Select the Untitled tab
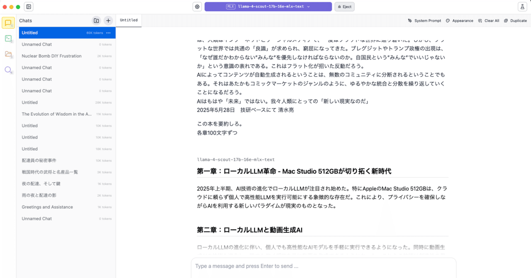This screenshot has width=531, height=278. pyautogui.click(x=129, y=20)
